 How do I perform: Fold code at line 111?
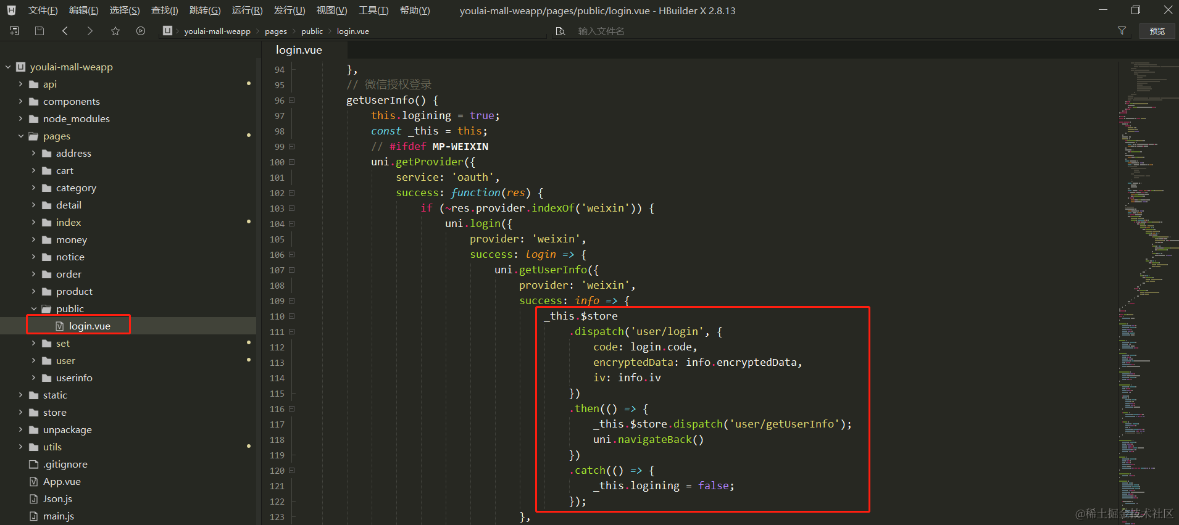point(291,331)
